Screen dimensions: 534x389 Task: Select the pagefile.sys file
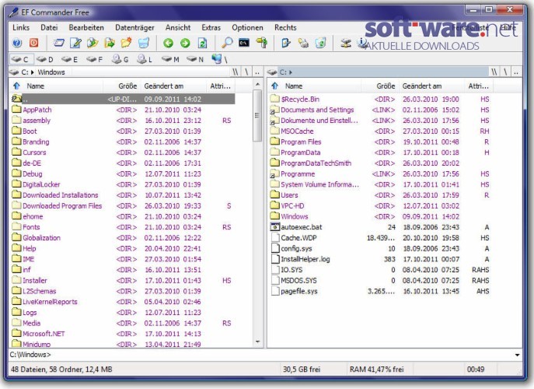tap(299, 291)
